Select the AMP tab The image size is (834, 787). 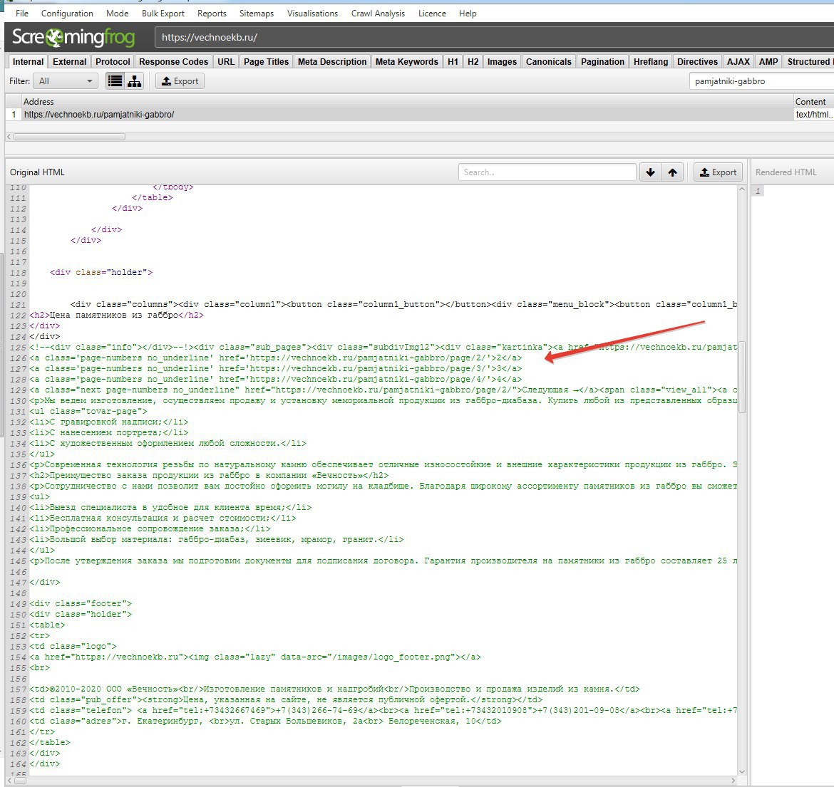click(768, 62)
